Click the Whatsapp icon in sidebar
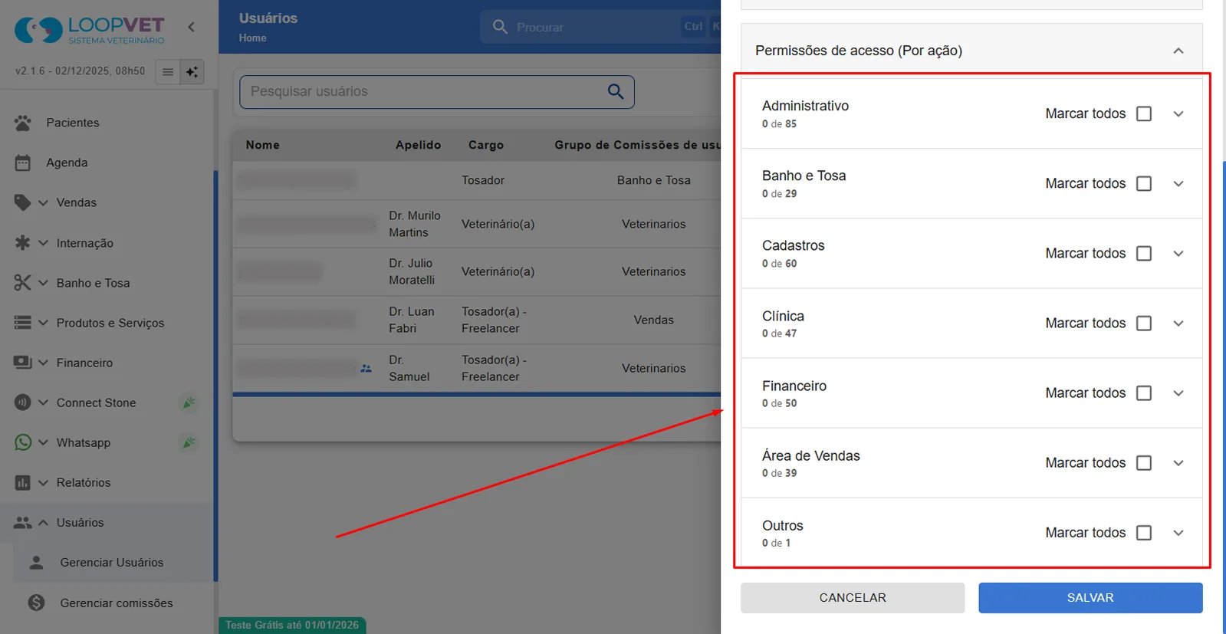The width and height of the screenshot is (1226, 634). (x=23, y=442)
